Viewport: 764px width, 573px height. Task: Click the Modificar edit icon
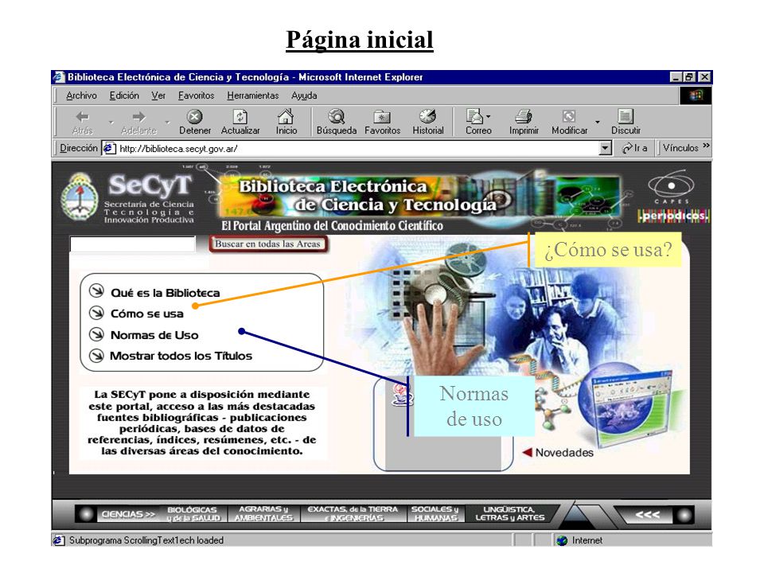(568, 116)
